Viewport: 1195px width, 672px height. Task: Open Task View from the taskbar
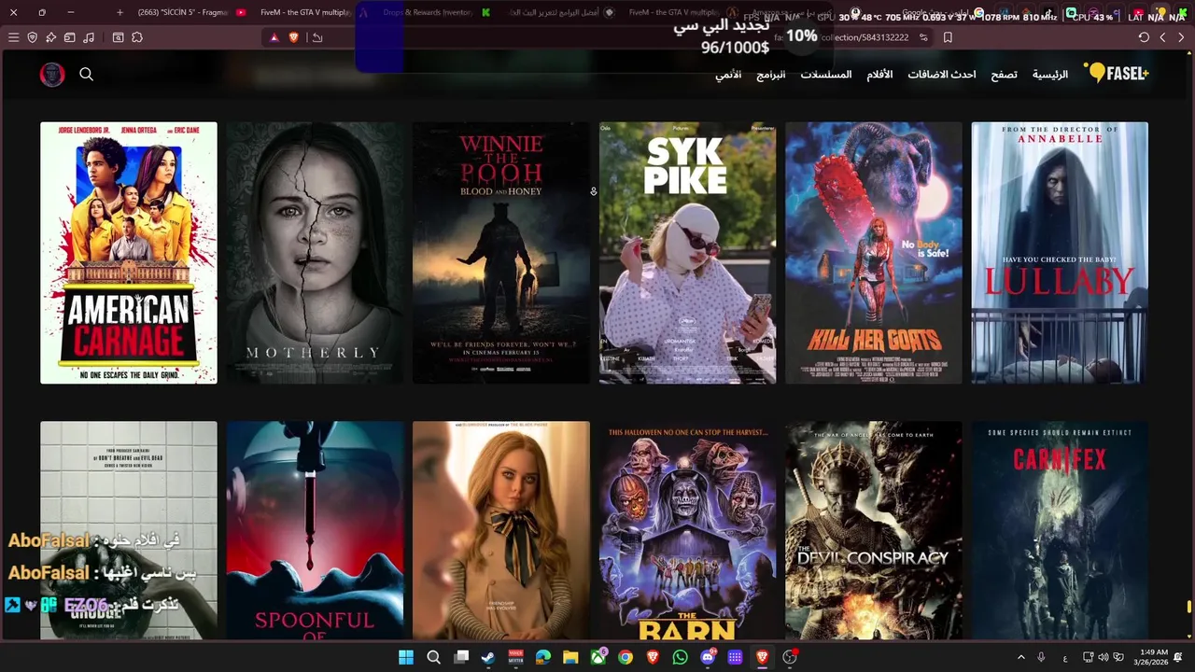[x=461, y=657]
